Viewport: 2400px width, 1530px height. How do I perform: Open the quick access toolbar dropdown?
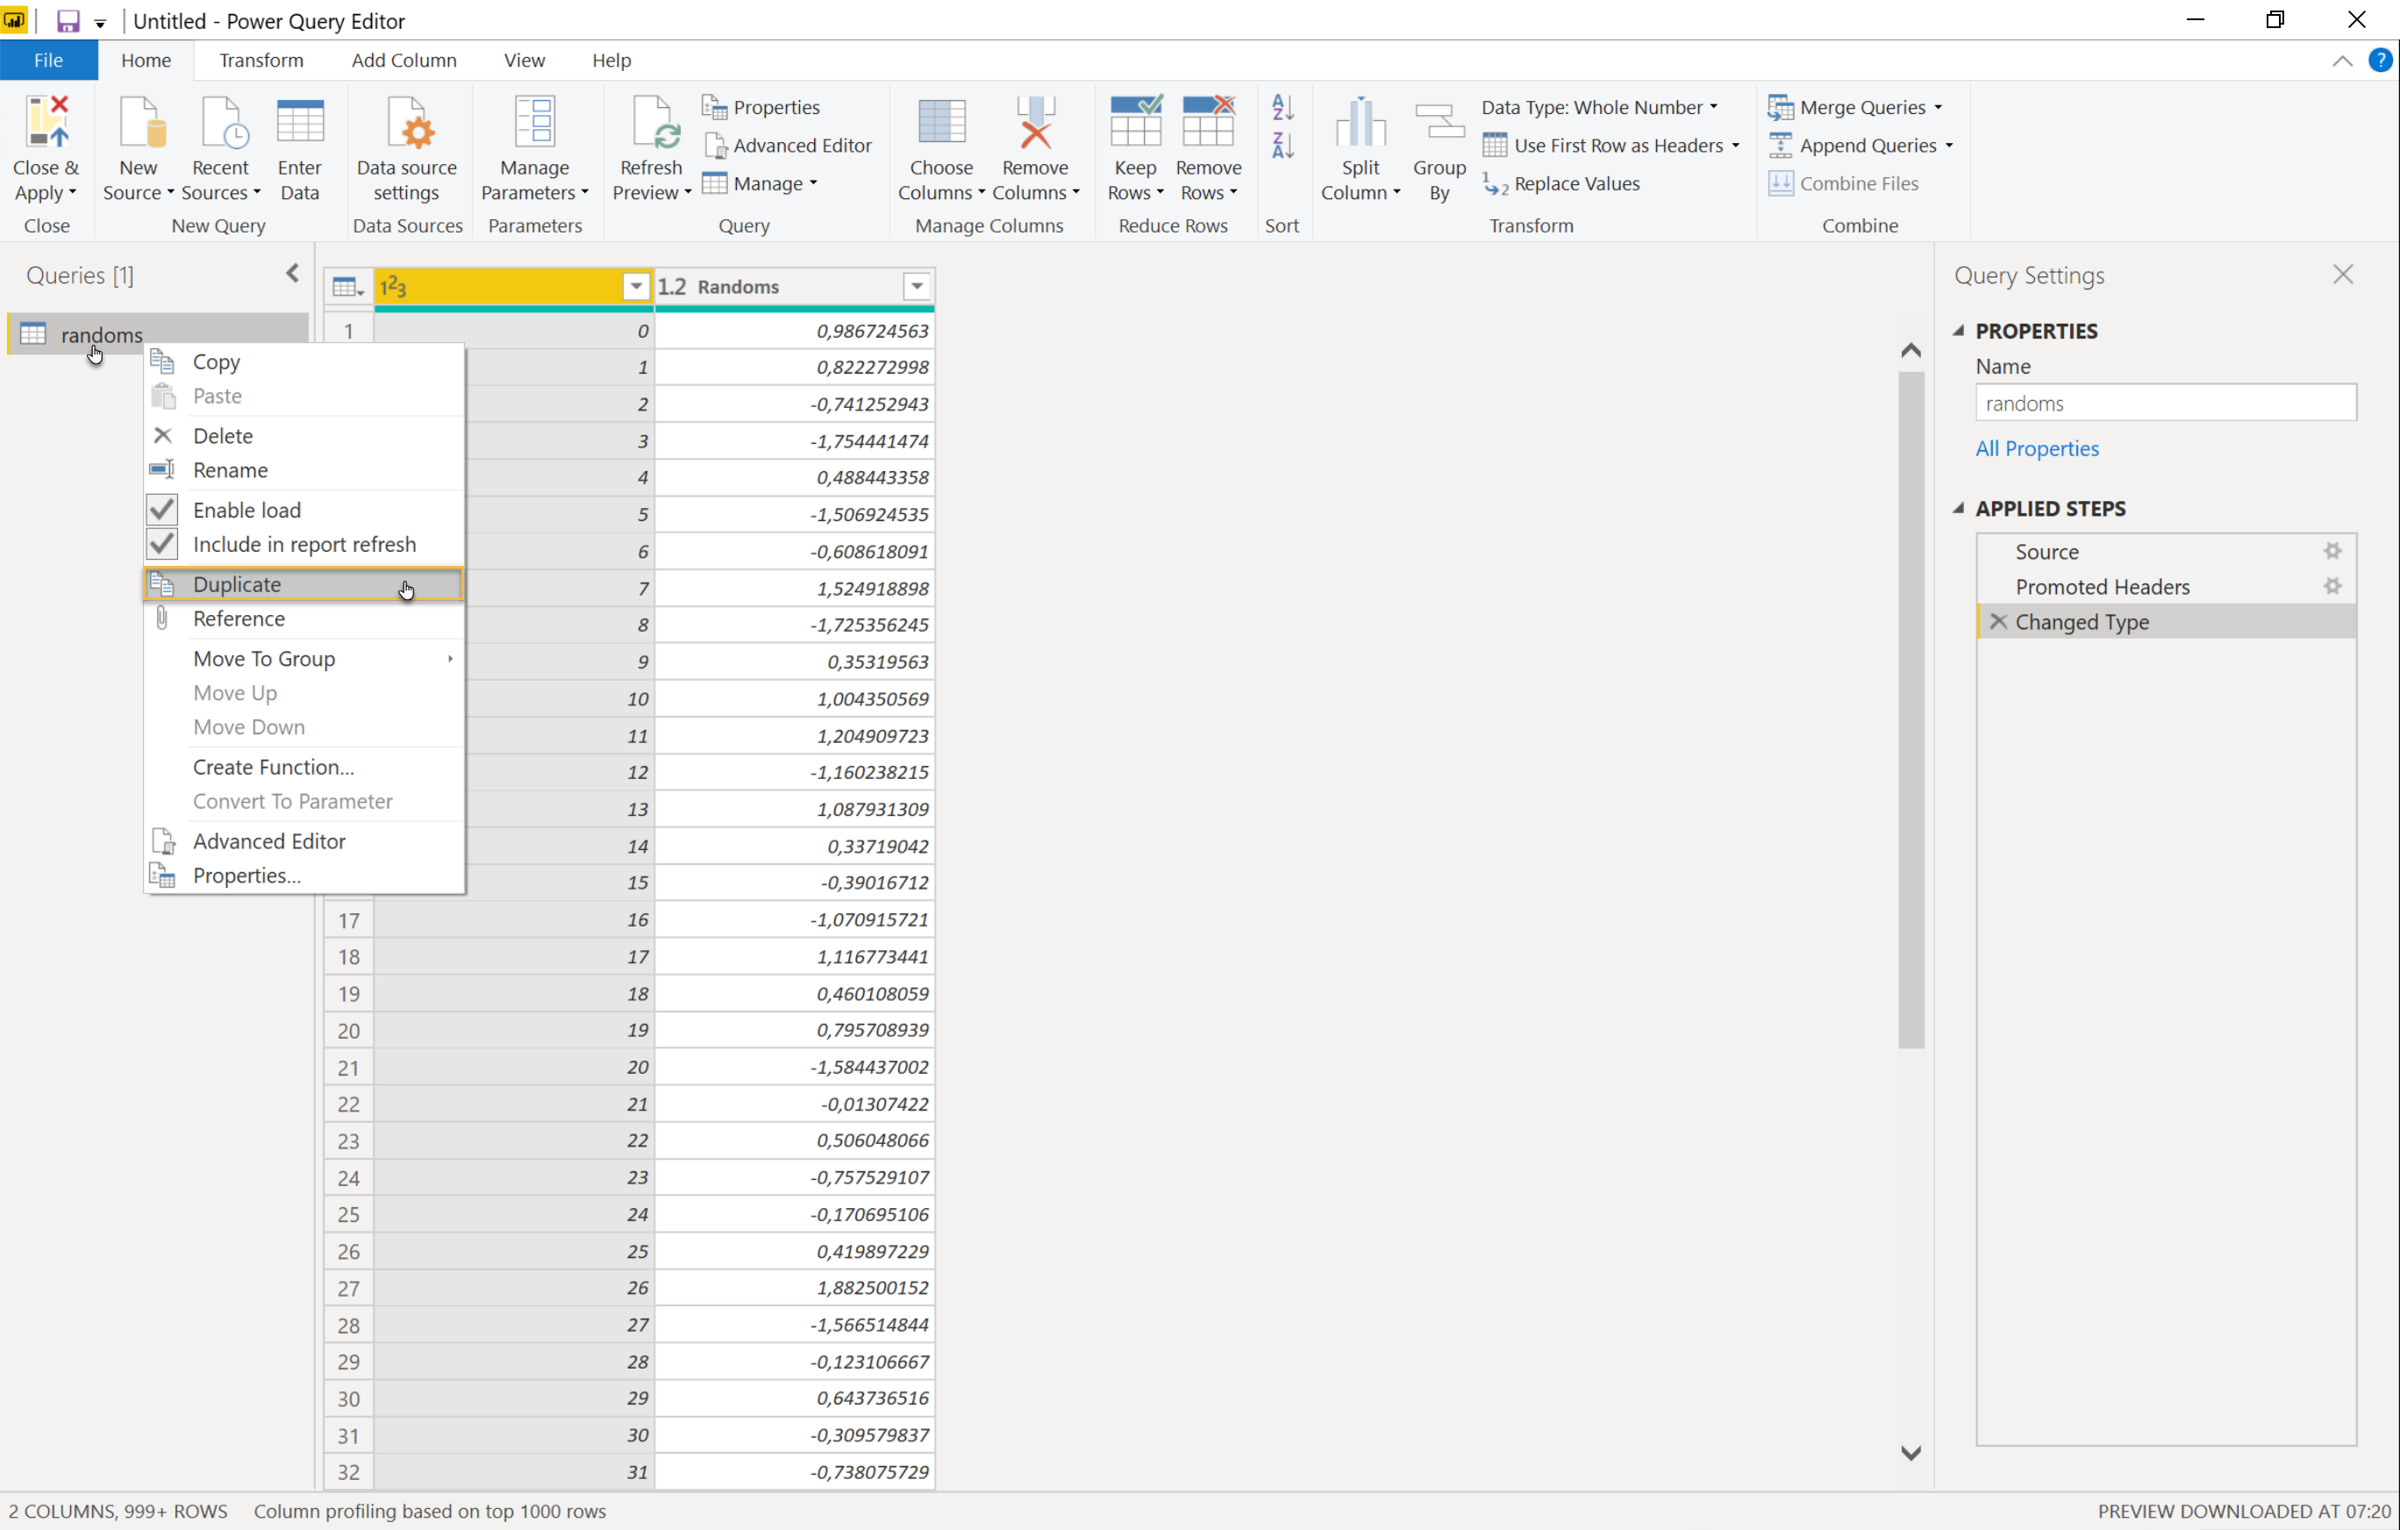pos(100,22)
